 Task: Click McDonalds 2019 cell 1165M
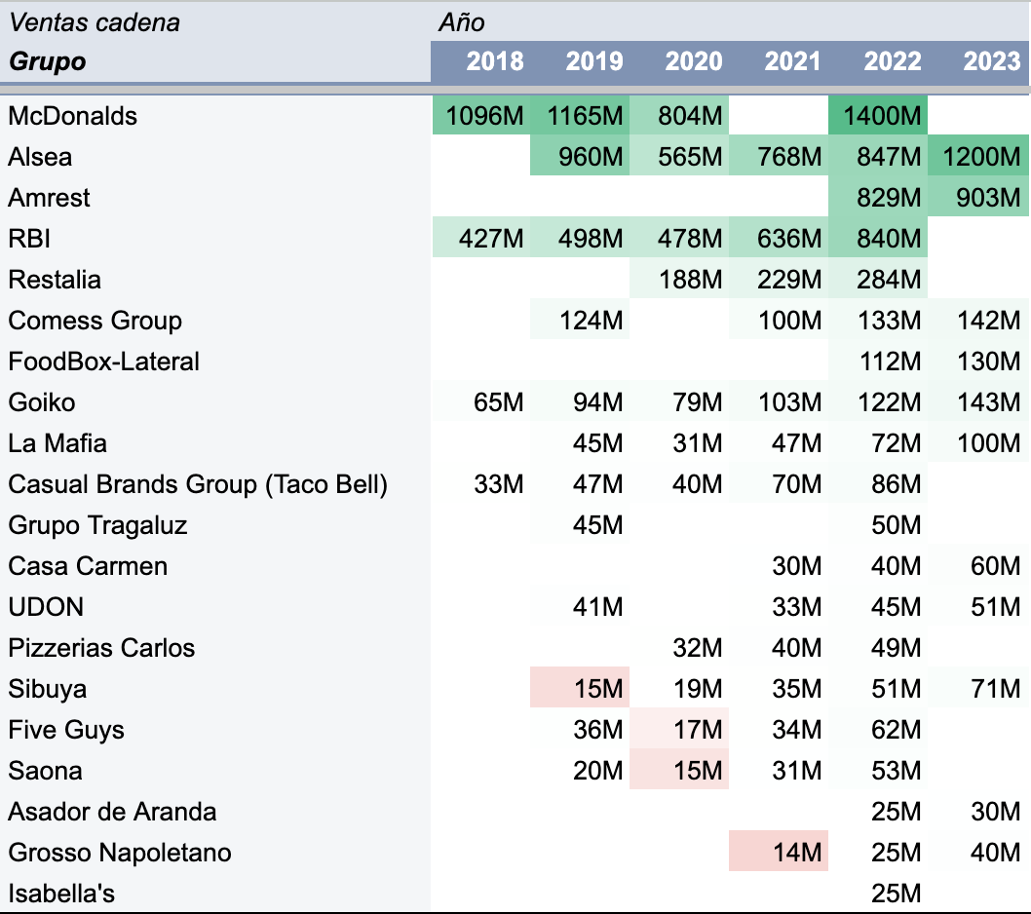click(x=580, y=116)
